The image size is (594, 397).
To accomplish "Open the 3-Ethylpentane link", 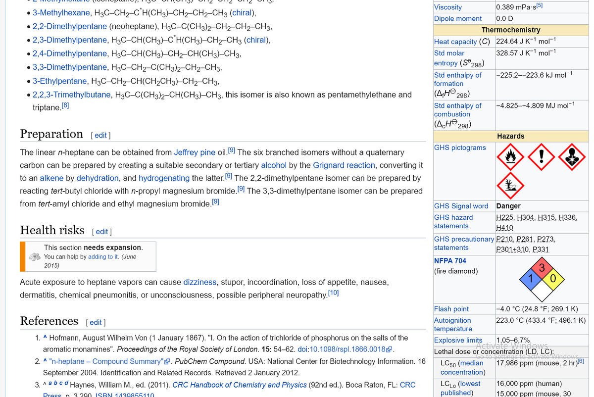I will click(x=60, y=81).
